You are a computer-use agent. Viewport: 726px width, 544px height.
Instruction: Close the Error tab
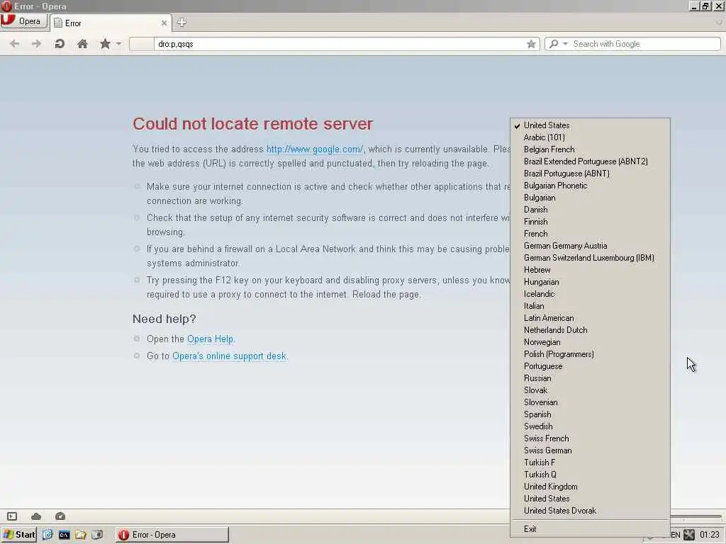click(x=164, y=23)
